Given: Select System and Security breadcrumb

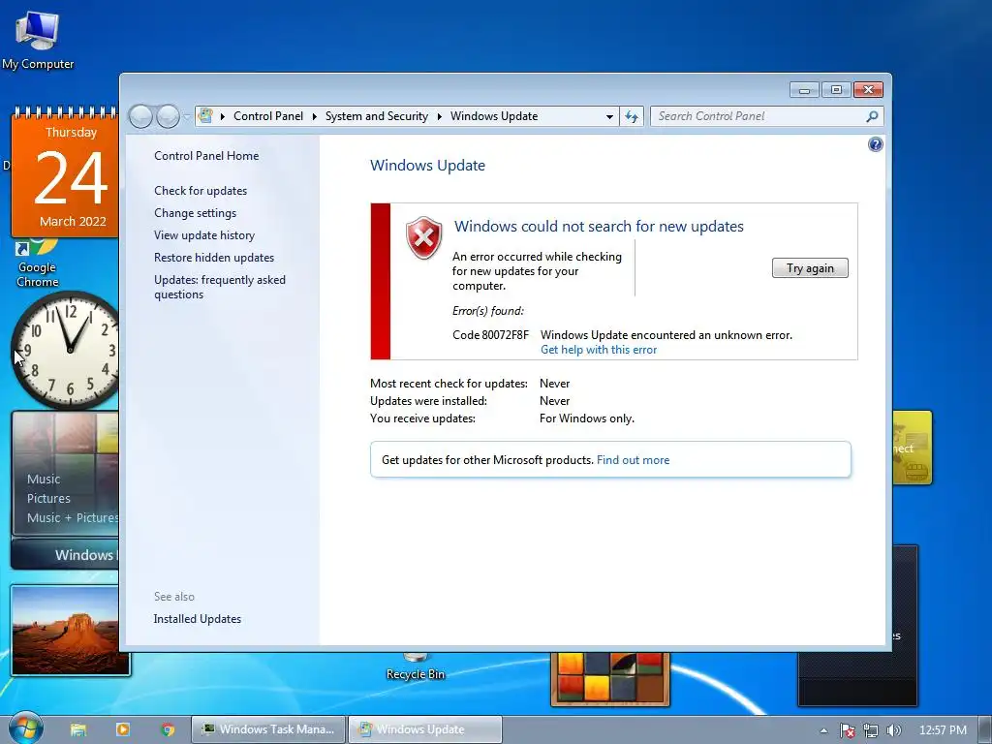Looking at the screenshot, I should 377,116.
